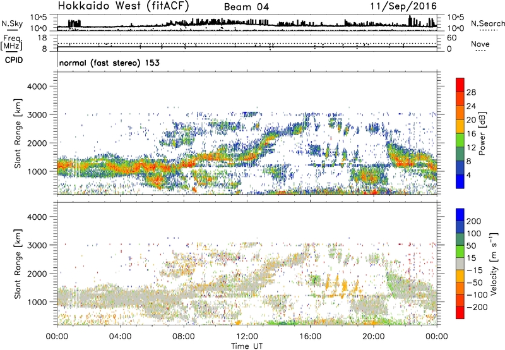Viewport: 505px width, 350px height.
Task: Click the '12:00' time axis tick
Action: (x=247, y=337)
